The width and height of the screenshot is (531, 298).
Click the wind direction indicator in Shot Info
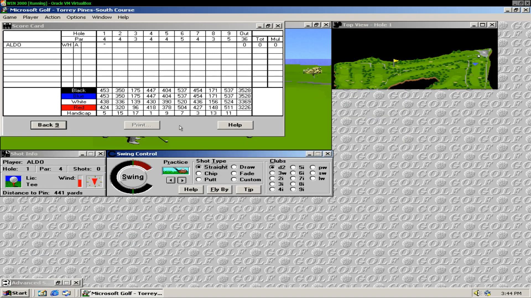point(94,181)
